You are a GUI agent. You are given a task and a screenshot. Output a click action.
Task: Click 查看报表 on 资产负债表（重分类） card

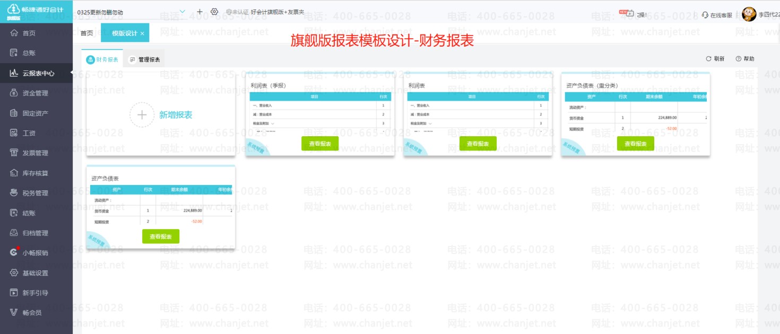point(635,144)
